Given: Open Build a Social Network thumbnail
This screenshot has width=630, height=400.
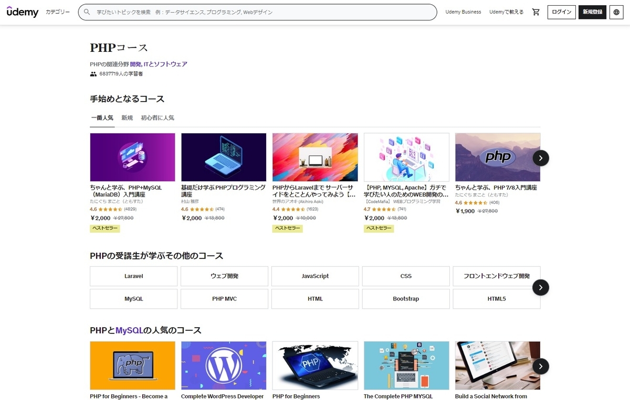Looking at the screenshot, I should point(498,365).
